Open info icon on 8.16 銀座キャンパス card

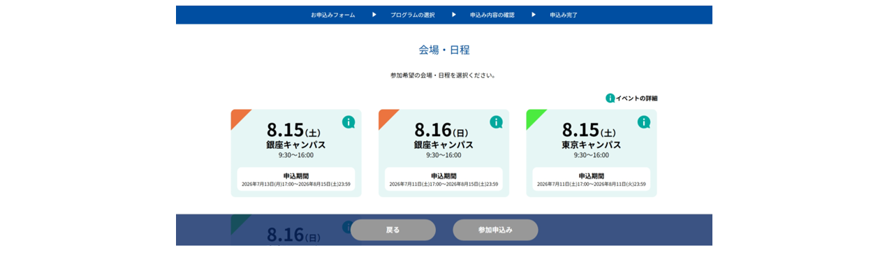[x=496, y=122]
